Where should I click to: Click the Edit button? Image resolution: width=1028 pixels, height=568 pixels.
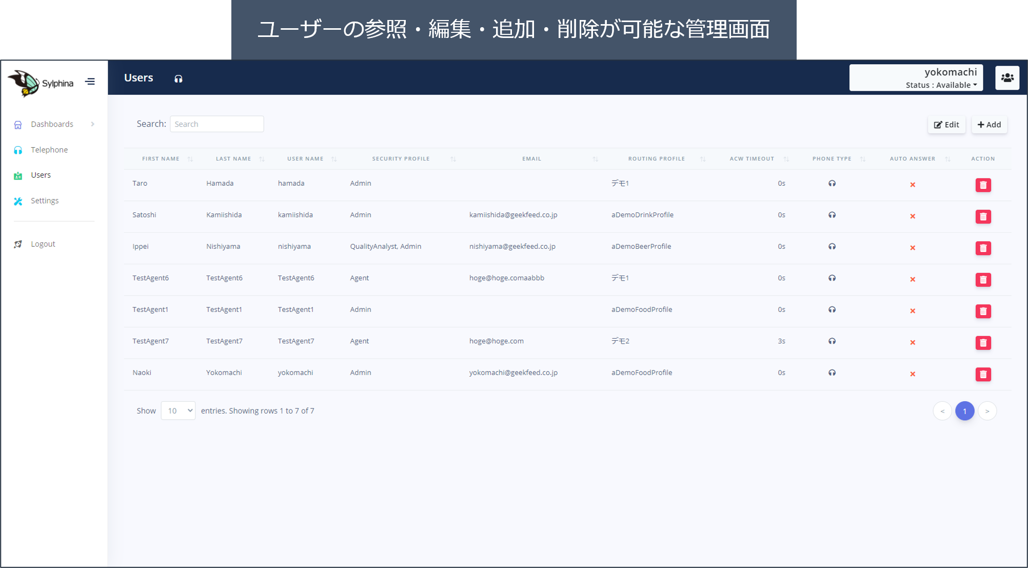click(x=946, y=125)
